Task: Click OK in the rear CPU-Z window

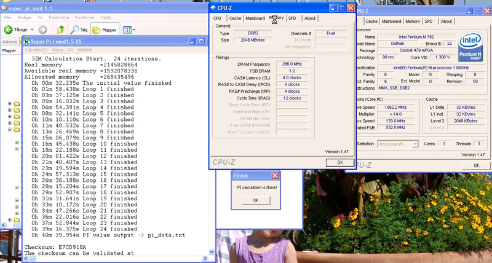Action: point(476,165)
